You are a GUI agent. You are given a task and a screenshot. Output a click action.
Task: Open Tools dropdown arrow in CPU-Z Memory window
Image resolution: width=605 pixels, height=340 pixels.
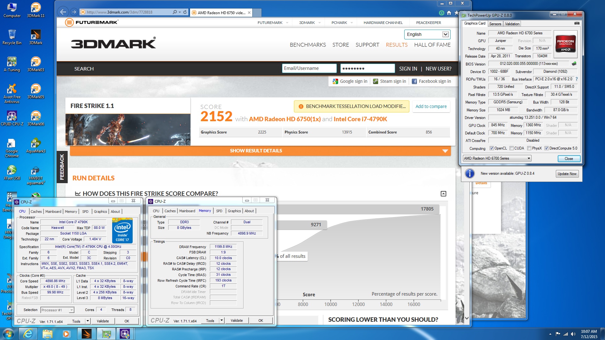point(222,320)
